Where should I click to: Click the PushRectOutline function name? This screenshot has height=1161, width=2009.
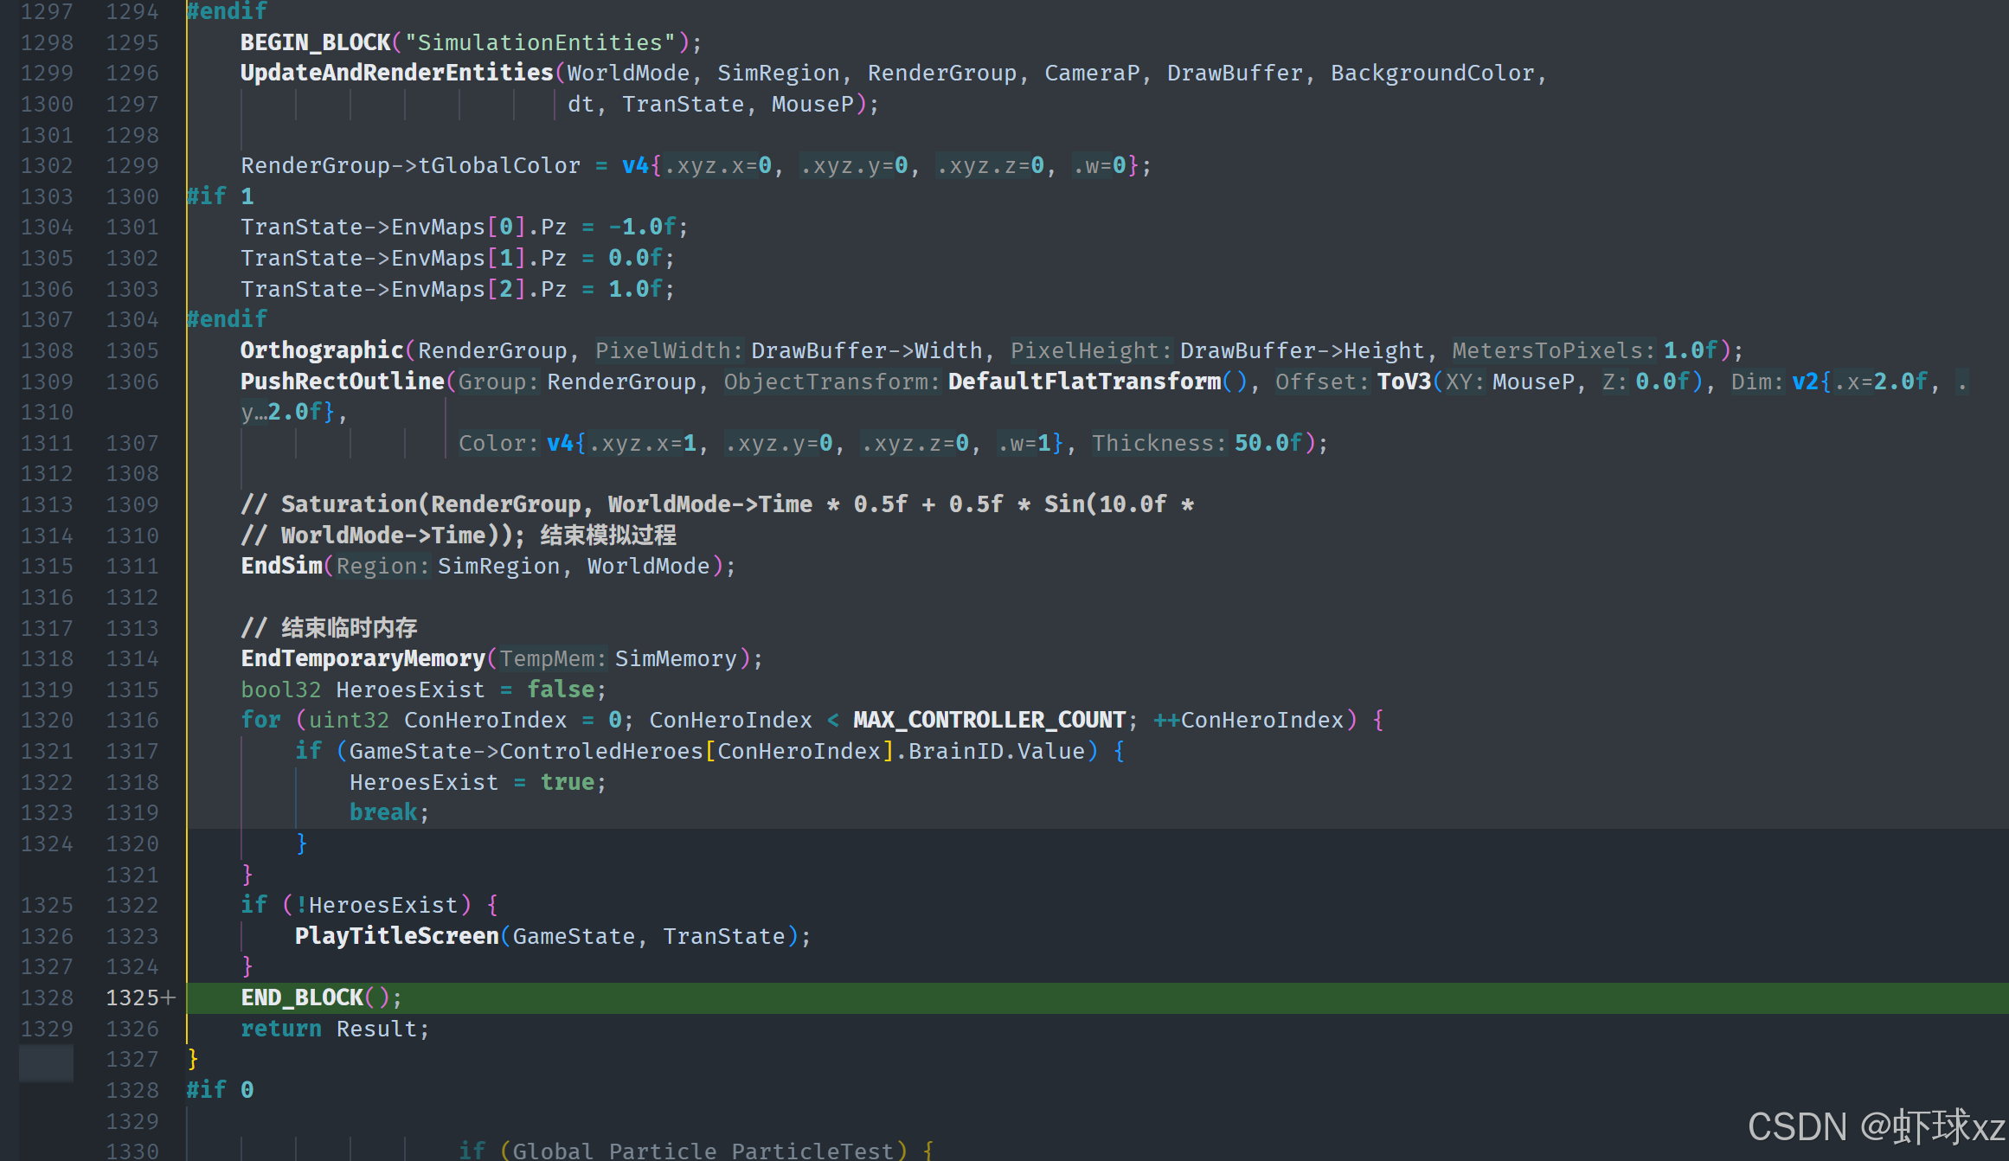[x=342, y=382]
